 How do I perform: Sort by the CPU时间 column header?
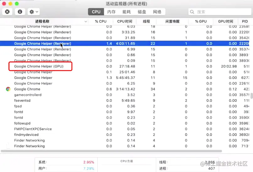[124, 21]
